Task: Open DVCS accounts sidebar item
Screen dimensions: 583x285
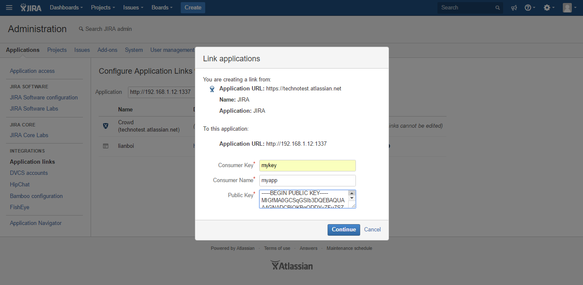Action: pyautogui.click(x=29, y=173)
